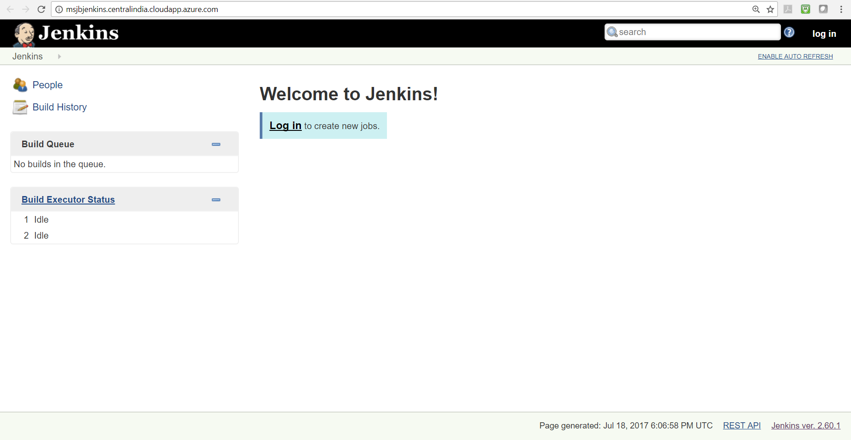Click the log in link in header
The height and width of the screenshot is (440, 851).
[824, 34]
